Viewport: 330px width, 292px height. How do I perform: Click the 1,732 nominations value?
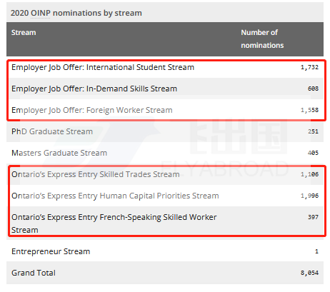[309, 67]
